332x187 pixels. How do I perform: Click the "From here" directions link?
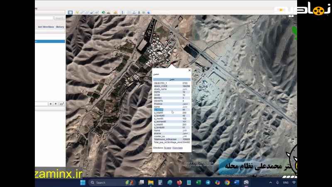click(x=178, y=148)
